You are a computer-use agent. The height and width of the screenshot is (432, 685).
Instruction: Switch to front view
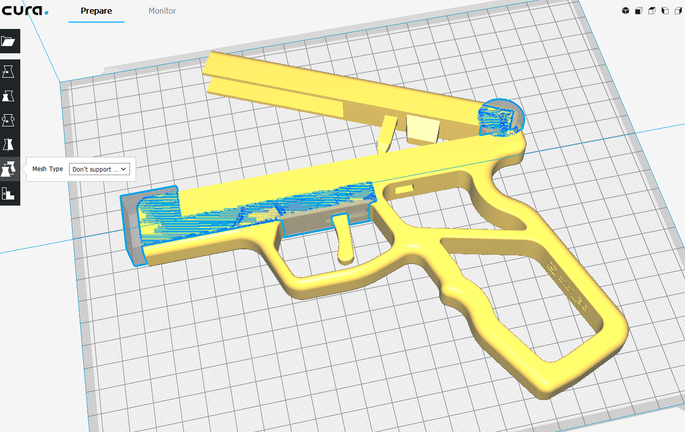coord(638,10)
